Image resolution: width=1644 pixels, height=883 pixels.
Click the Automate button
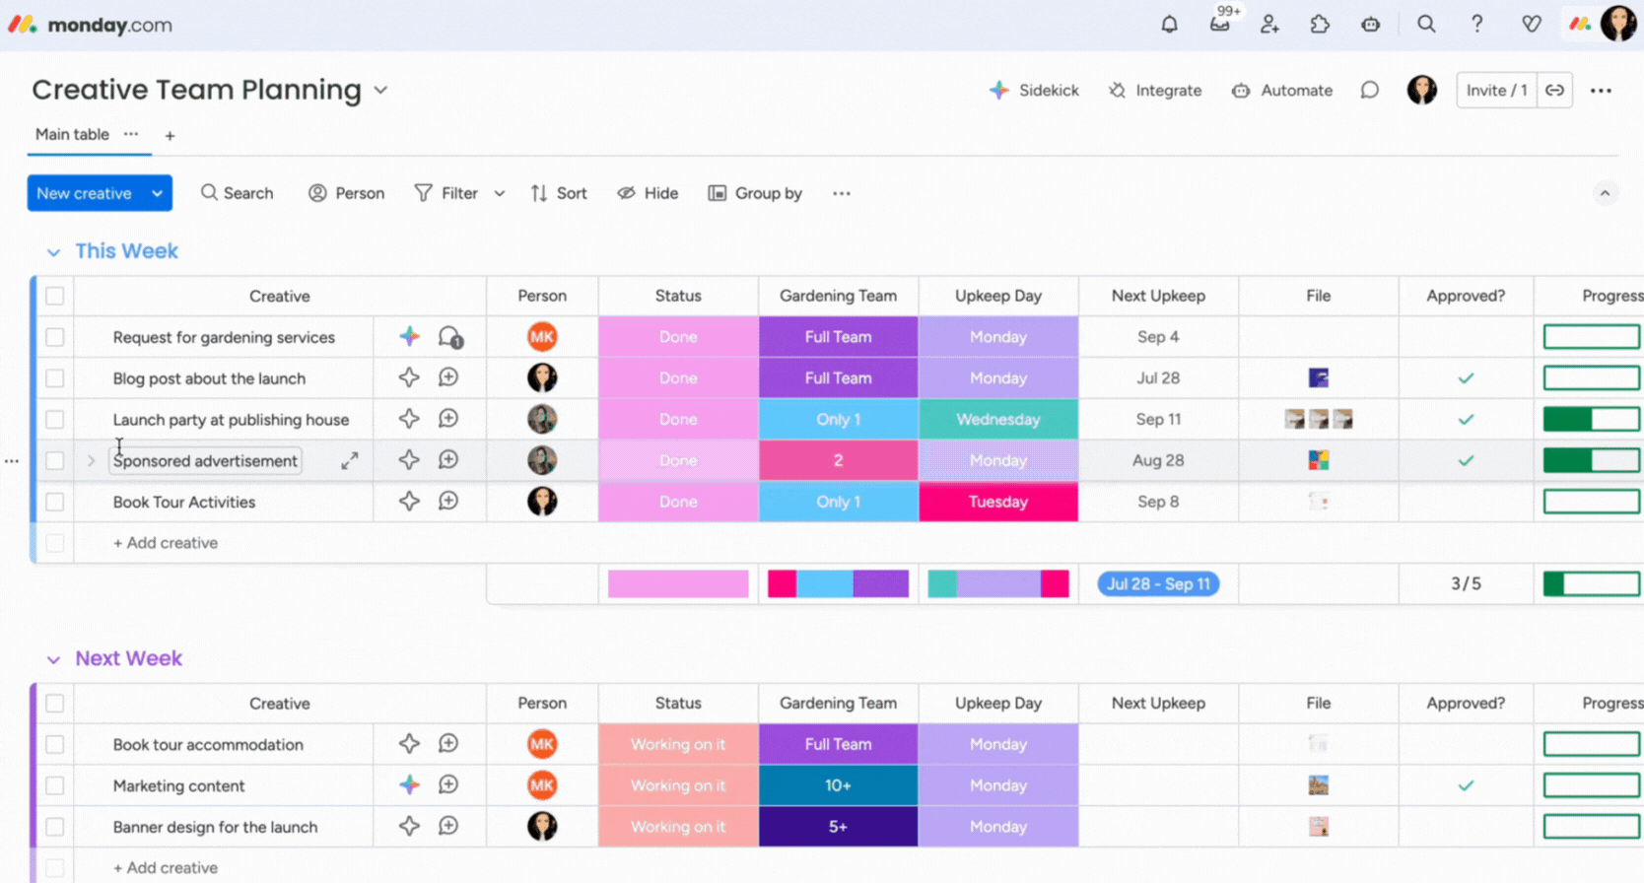(x=1282, y=91)
